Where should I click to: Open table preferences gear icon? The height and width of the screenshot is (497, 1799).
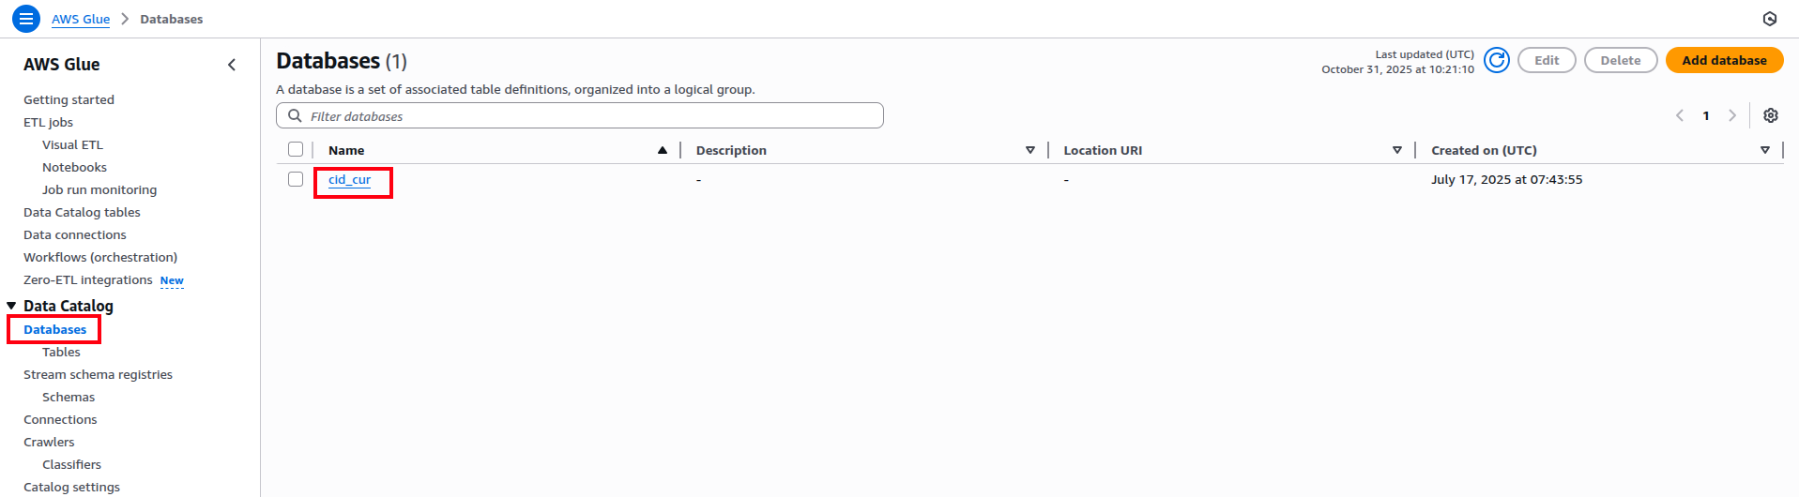tap(1770, 115)
